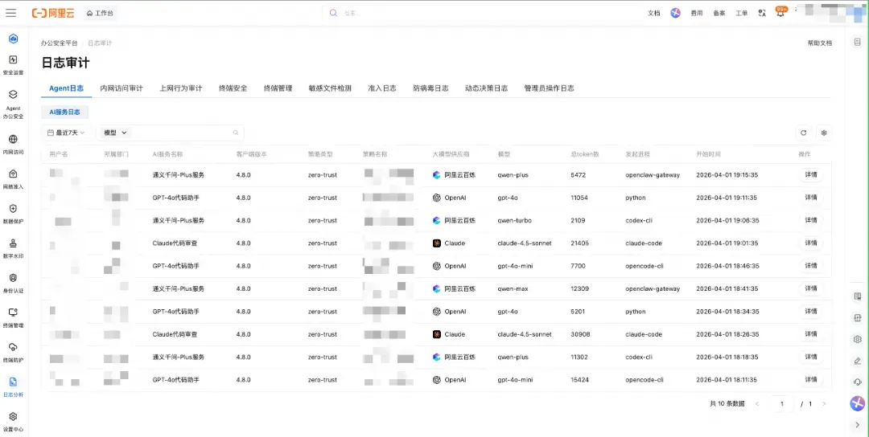Open 详情 for the python 19:11:35 row
This screenshot has width=869, height=437.
[x=811, y=198]
